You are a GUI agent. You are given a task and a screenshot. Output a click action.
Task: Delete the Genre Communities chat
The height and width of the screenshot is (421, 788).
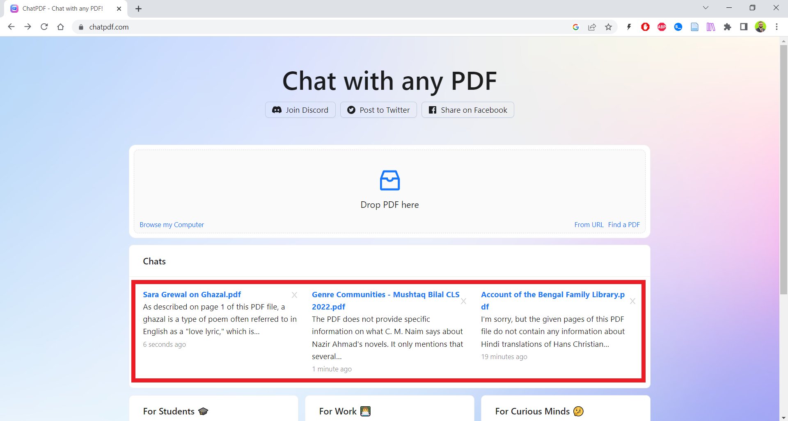(463, 301)
